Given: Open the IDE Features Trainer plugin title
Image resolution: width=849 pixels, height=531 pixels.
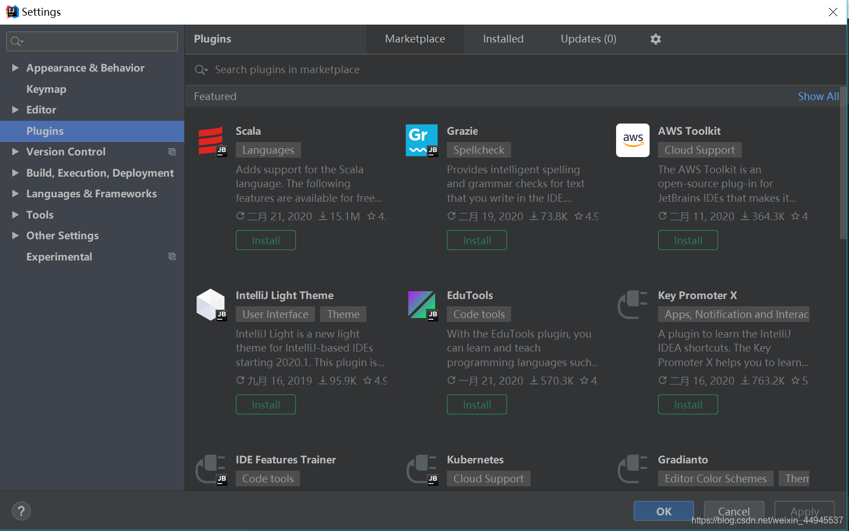Looking at the screenshot, I should click(x=286, y=459).
